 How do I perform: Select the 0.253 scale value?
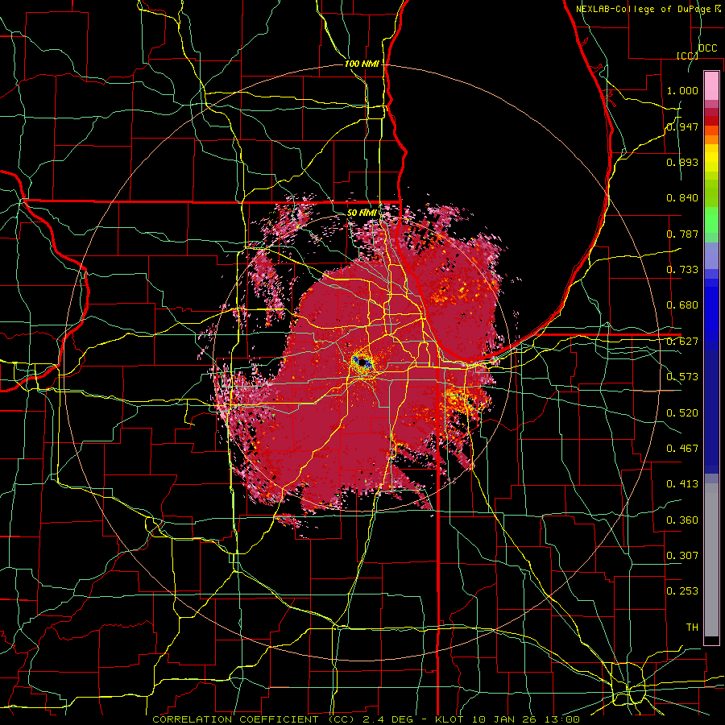(x=682, y=591)
